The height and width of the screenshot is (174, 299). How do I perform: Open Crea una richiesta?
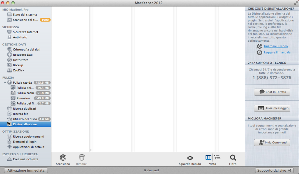click(26, 159)
